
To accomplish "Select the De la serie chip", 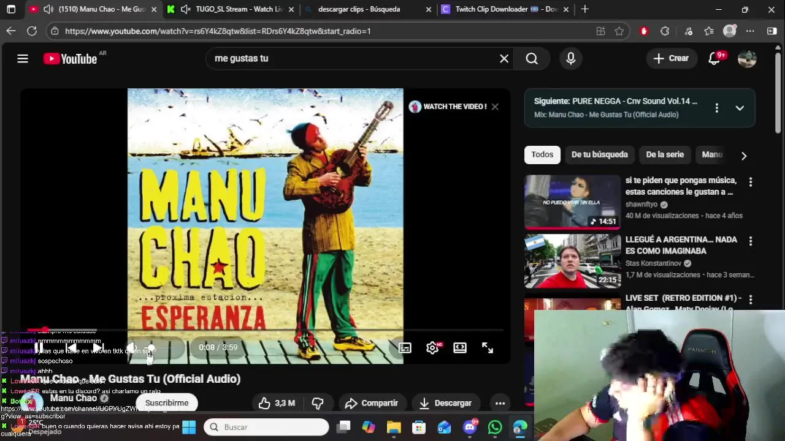I will pyautogui.click(x=665, y=155).
